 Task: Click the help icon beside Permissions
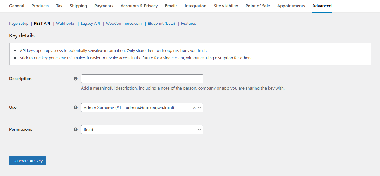click(x=75, y=129)
